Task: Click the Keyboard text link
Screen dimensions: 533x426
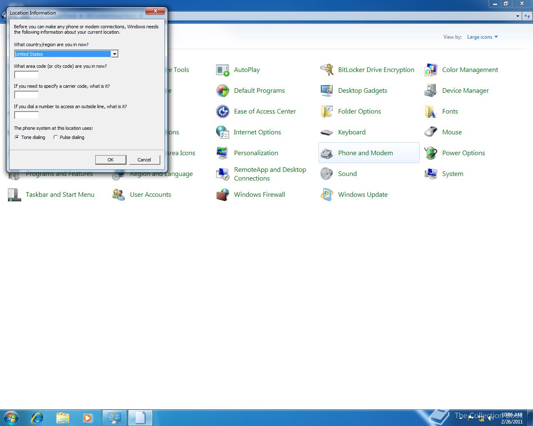Action: pyautogui.click(x=352, y=132)
